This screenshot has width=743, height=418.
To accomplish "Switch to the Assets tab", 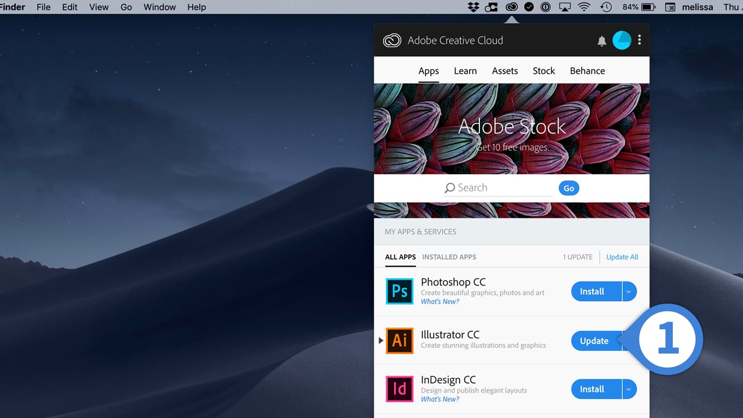I will coord(504,71).
